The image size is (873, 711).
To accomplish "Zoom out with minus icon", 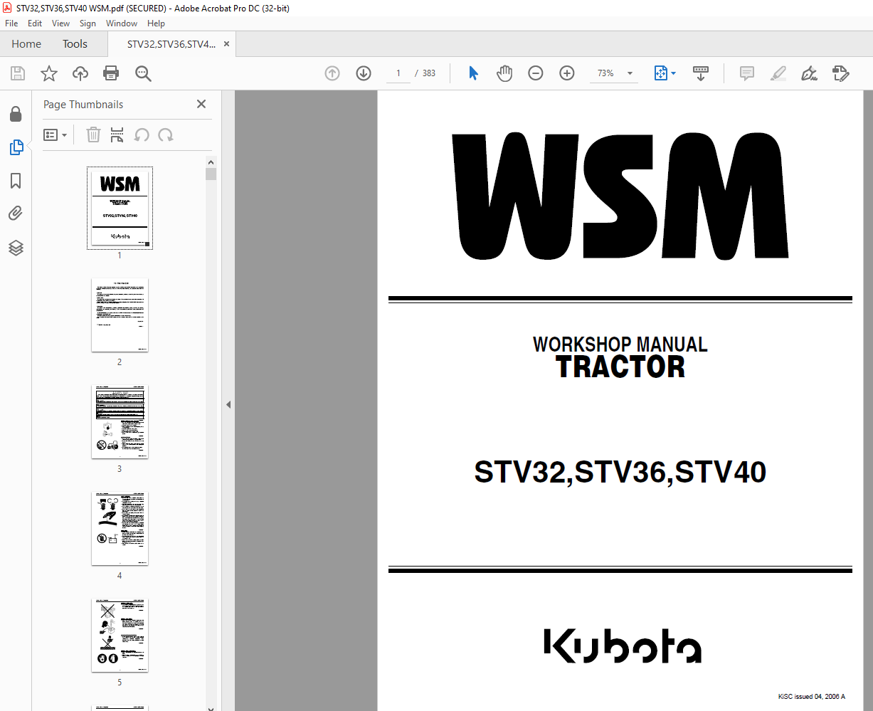I will click(x=536, y=73).
